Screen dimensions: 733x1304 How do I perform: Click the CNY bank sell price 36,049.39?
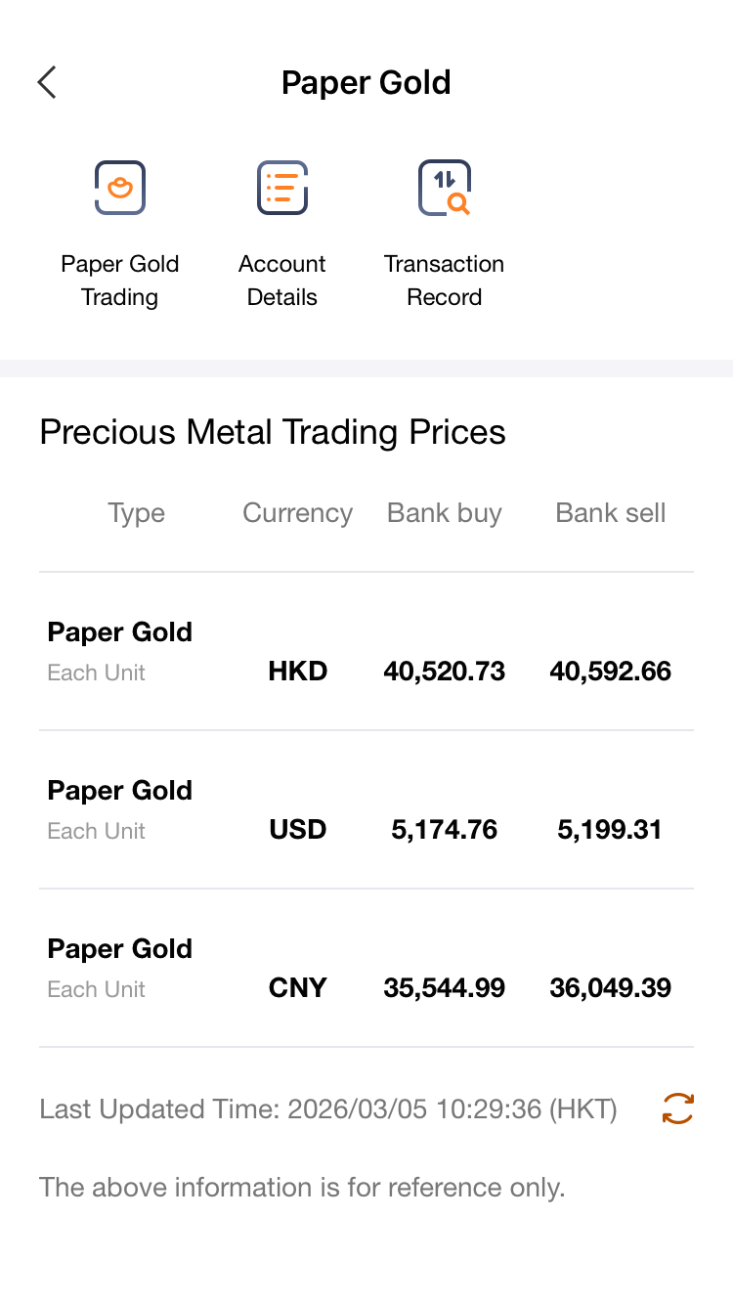611,988
